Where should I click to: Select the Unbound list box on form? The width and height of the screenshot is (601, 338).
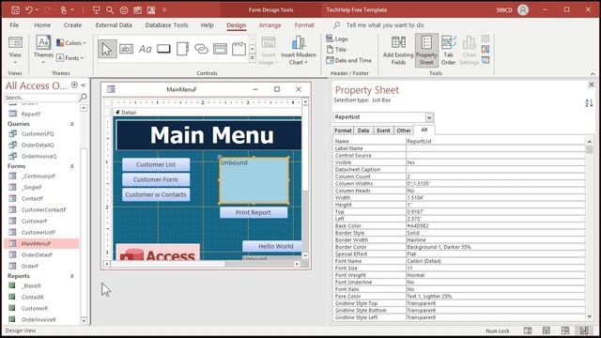tap(254, 180)
